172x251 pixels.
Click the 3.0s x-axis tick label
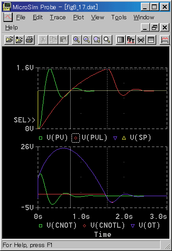tap(158, 216)
